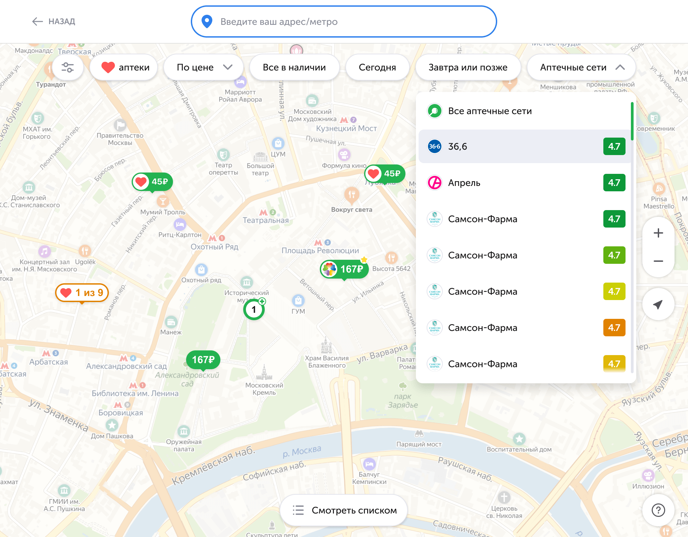Image resolution: width=688 pixels, height=537 pixels.
Task: Click the Все аптечные сети green icon
Action: tap(435, 111)
